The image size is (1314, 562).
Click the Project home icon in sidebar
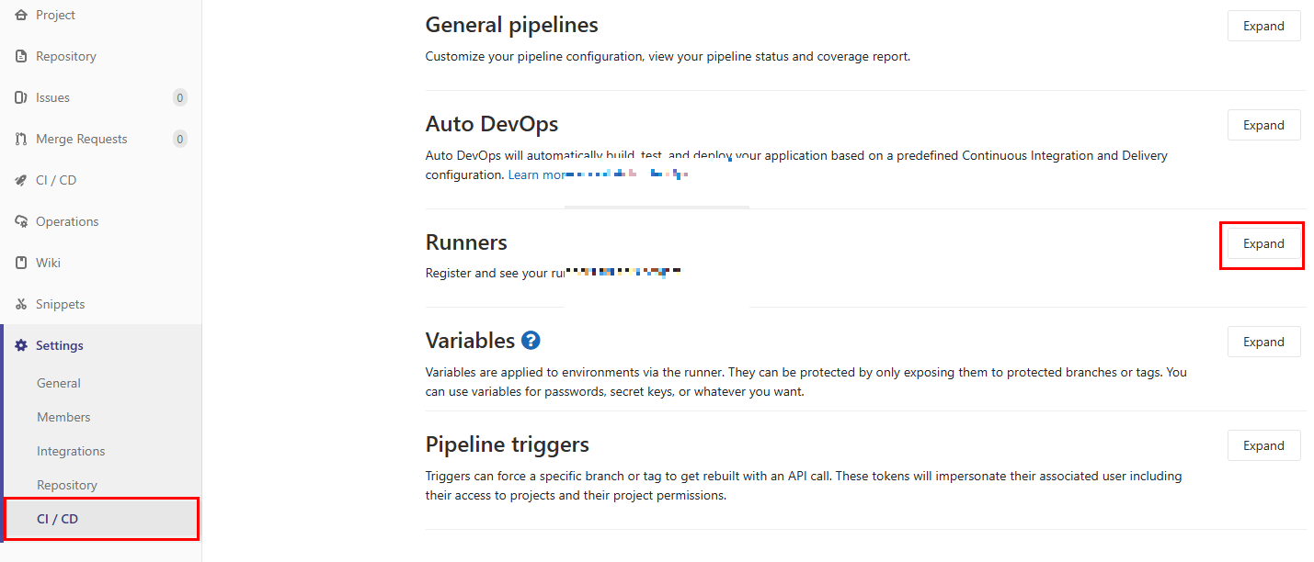[x=21, y=15]
